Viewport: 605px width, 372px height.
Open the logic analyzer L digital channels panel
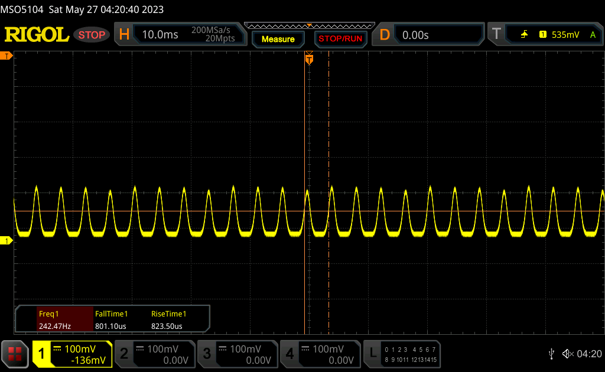tap(402, 354)
